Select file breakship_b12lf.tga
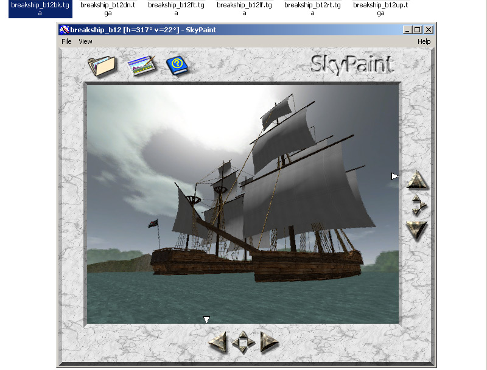This screenshot has height=370, width=487. pos(244,9)
